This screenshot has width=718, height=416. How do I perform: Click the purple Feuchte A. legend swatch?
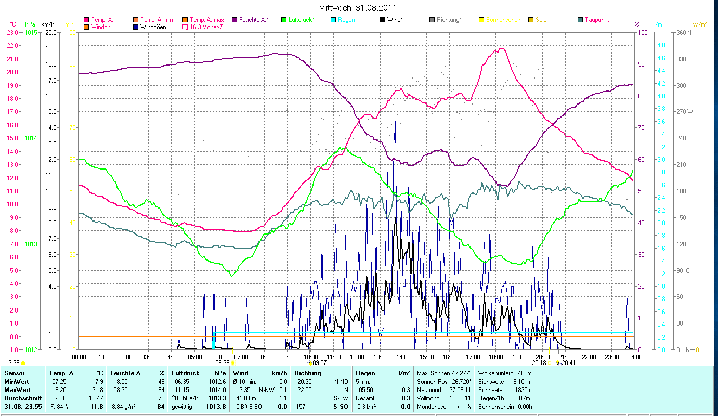click(x=234, y=20)
